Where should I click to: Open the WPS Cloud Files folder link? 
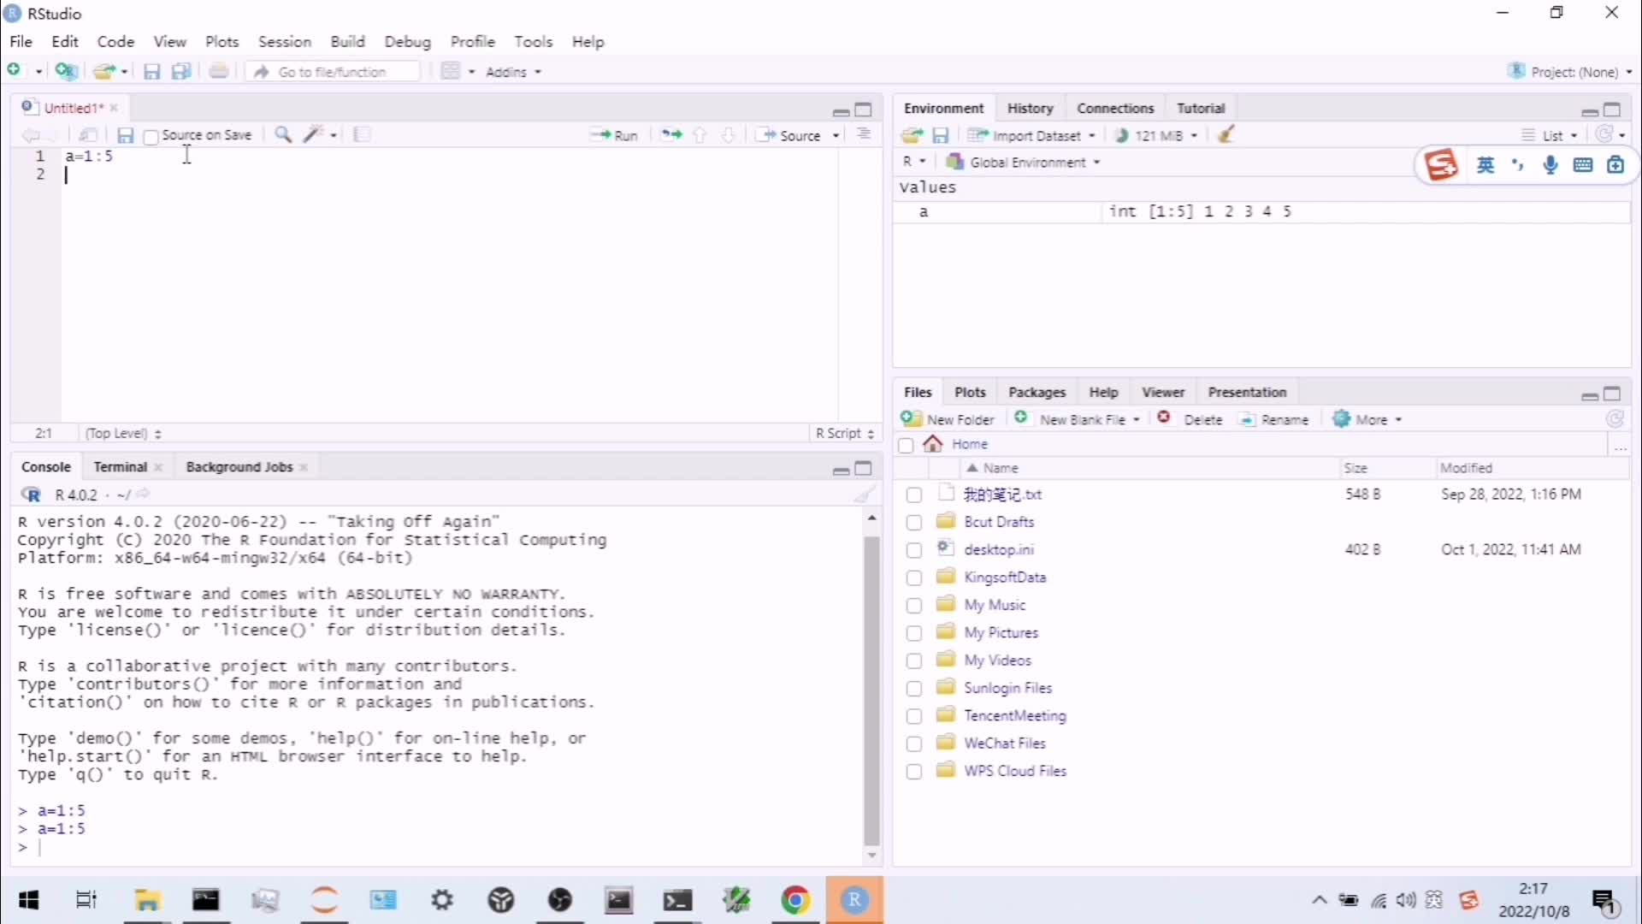1015,771
